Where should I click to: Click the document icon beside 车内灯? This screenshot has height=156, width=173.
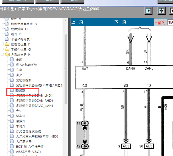(x=12, y=126)
